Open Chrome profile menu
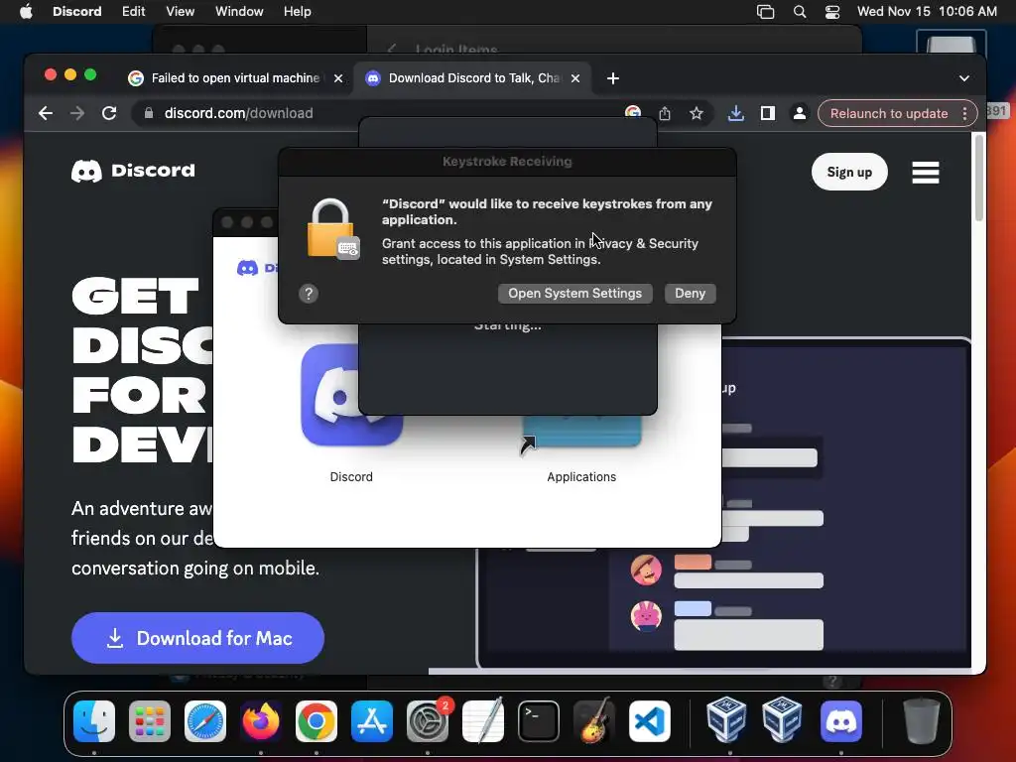The image size is (1016, 762). [x=800, y=113]
